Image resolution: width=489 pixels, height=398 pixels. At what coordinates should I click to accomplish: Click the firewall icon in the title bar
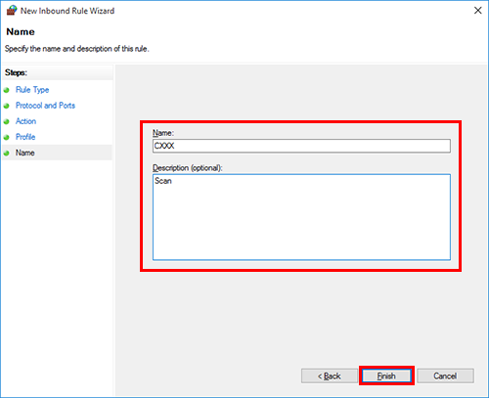click(12, 10)
